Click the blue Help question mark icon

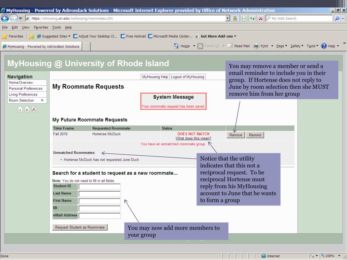tap(324, 46)
